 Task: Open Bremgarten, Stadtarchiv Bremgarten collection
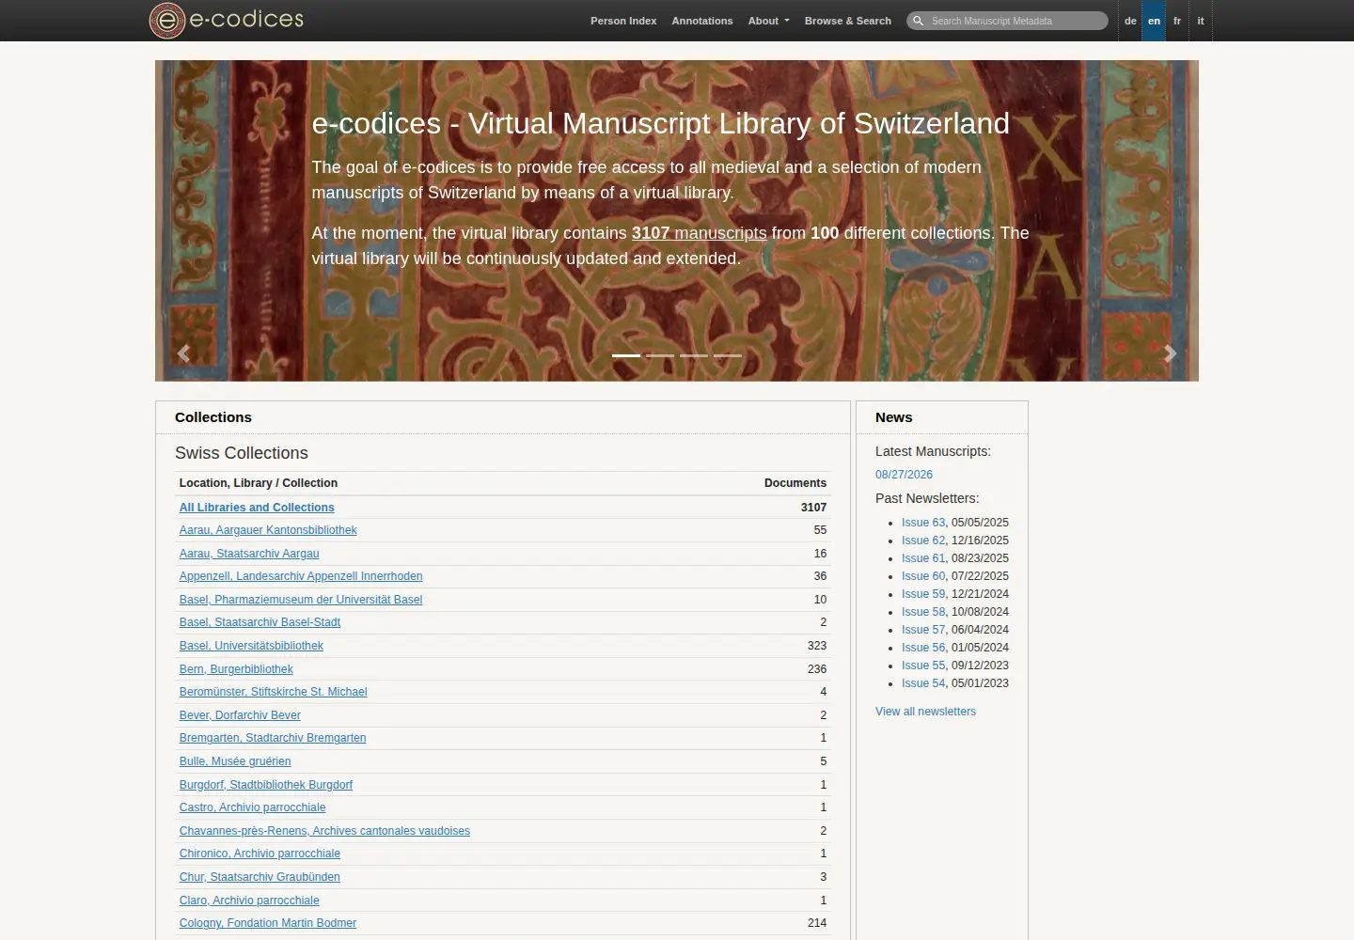click(273, 738)
